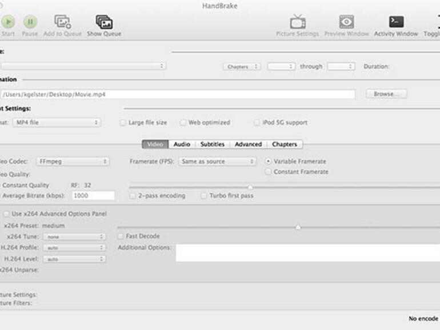Image resolution: width=440 pixels, height=330 pixels.
Task: Click the 'Duration:' label
Action: point(377,67)
